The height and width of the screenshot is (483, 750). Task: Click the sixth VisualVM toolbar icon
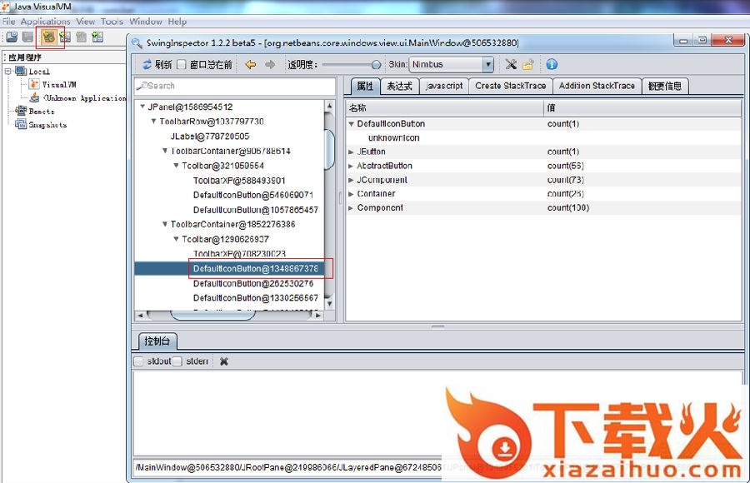coord(97,37)
